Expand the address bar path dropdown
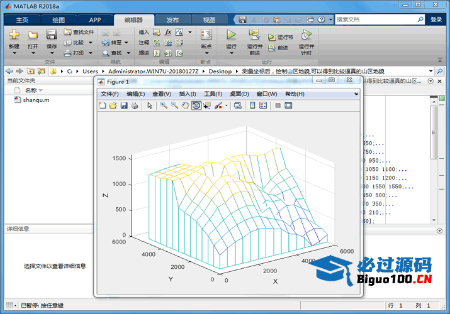450x314 pixels. click(x=430, y=71)
